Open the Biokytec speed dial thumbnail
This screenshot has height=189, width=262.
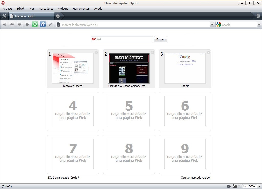(129, 68)
